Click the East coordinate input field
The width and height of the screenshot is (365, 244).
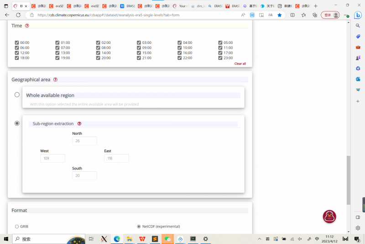[x=116, y=158]
